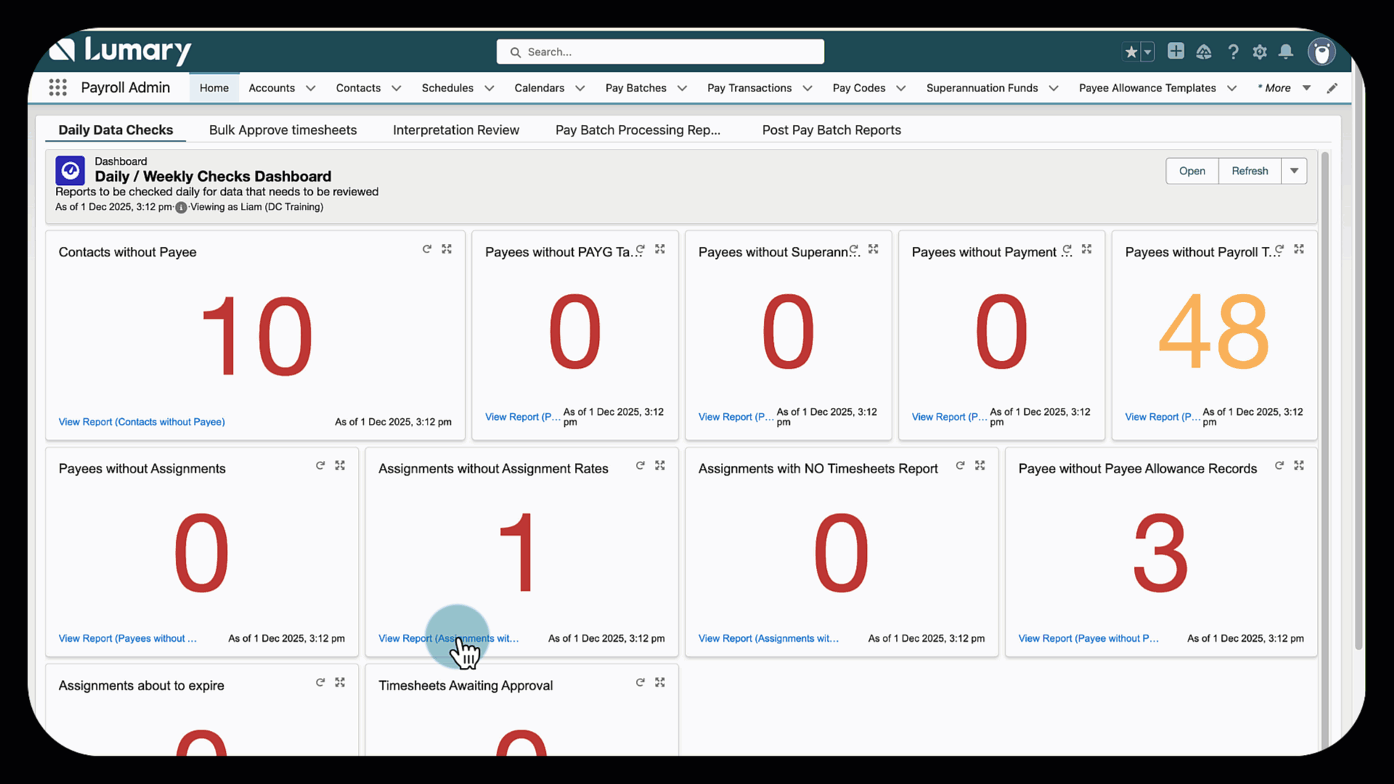Open the Notifications bell
Image resolution: width=1394 pixels, height=784 pixels.
[x=1286, y=52]
